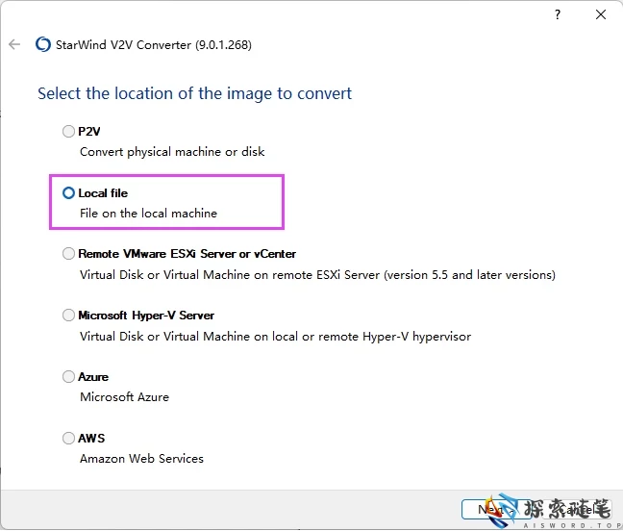Select the P2V radio button
This screenshot has height=531, width=623.
tap(68, 132)
